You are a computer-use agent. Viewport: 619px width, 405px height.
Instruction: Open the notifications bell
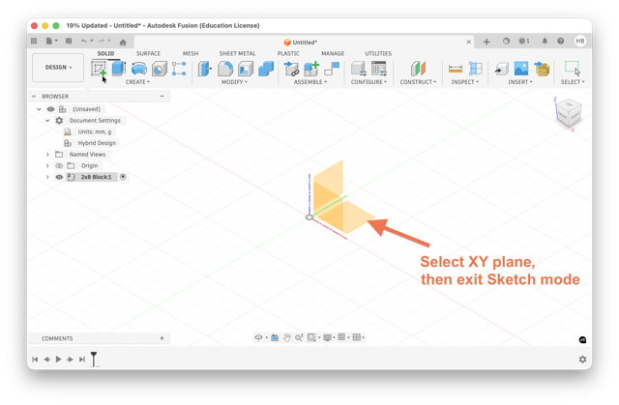[x=545, y=41]
